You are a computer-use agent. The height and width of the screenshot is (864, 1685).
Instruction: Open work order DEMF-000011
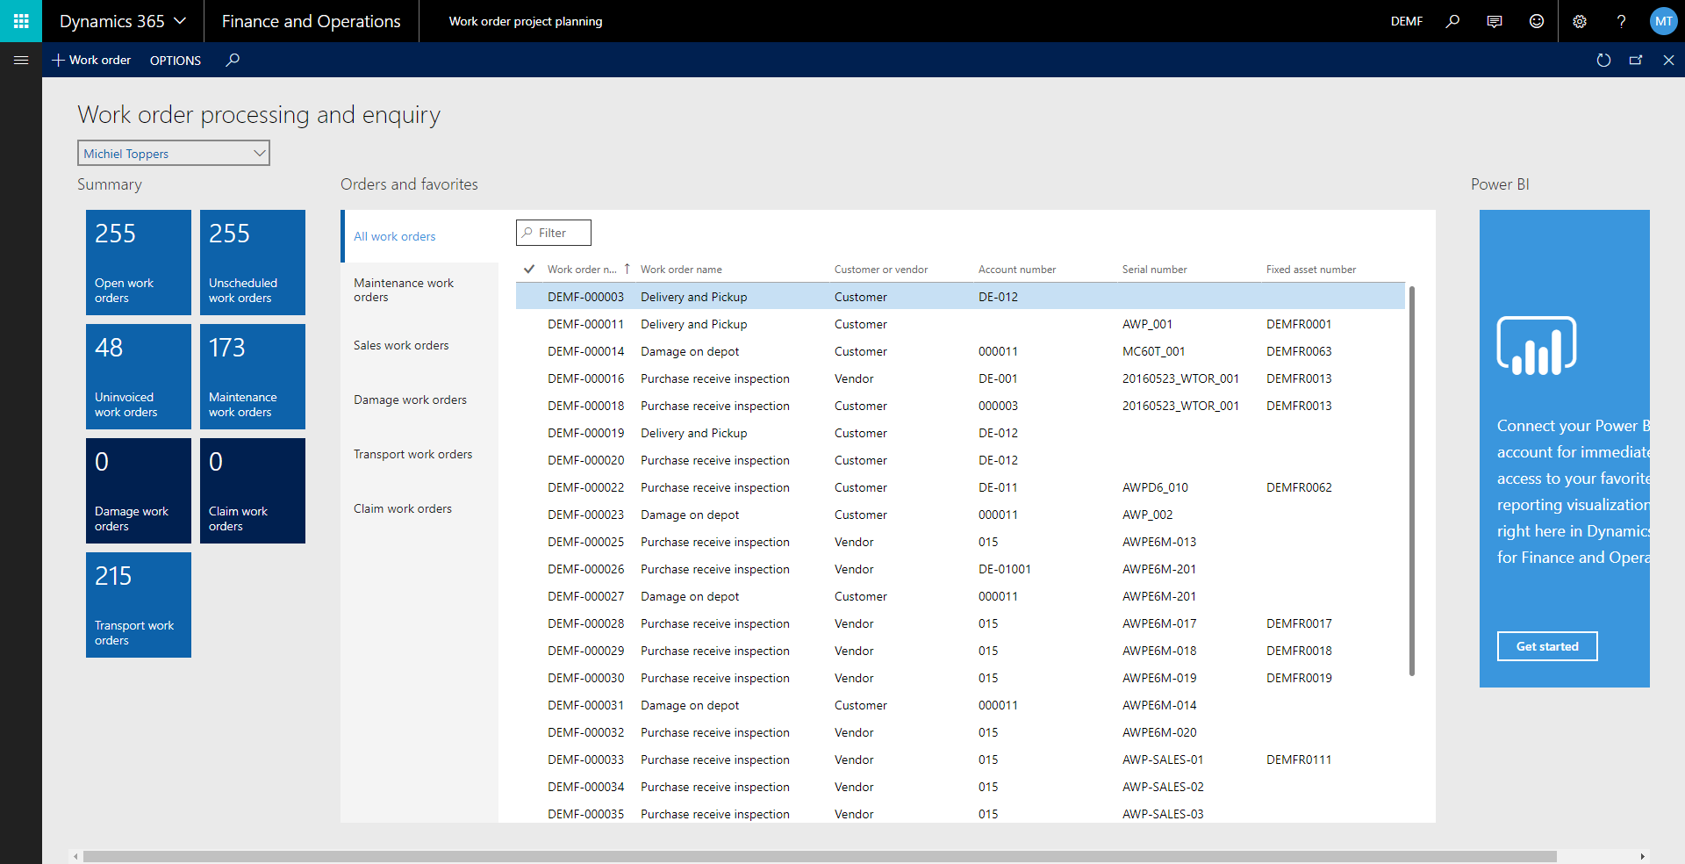coord(585,324)
